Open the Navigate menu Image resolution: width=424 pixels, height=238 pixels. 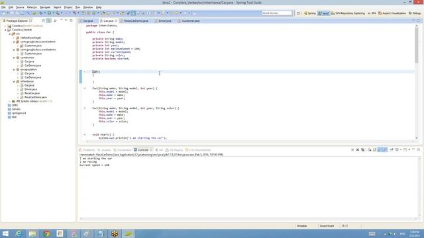45,7
